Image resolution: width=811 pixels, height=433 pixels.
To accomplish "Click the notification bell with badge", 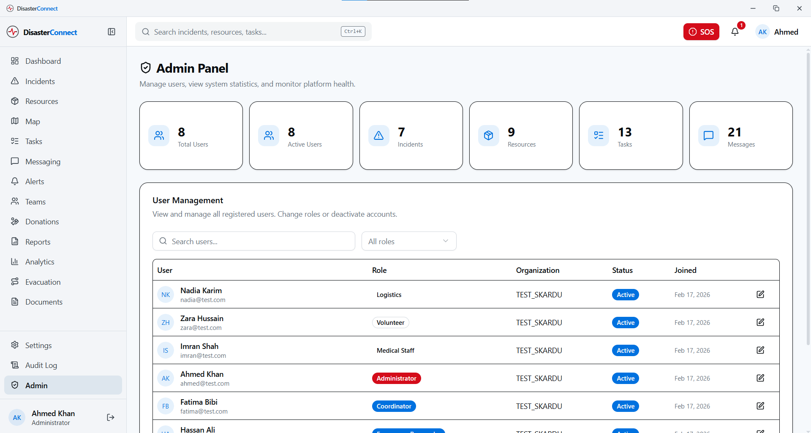I will (x=735, y=31).
